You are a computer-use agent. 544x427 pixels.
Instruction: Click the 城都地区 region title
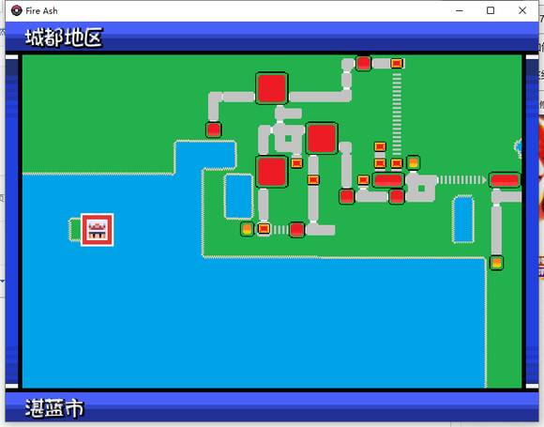[x=64, y=38]
